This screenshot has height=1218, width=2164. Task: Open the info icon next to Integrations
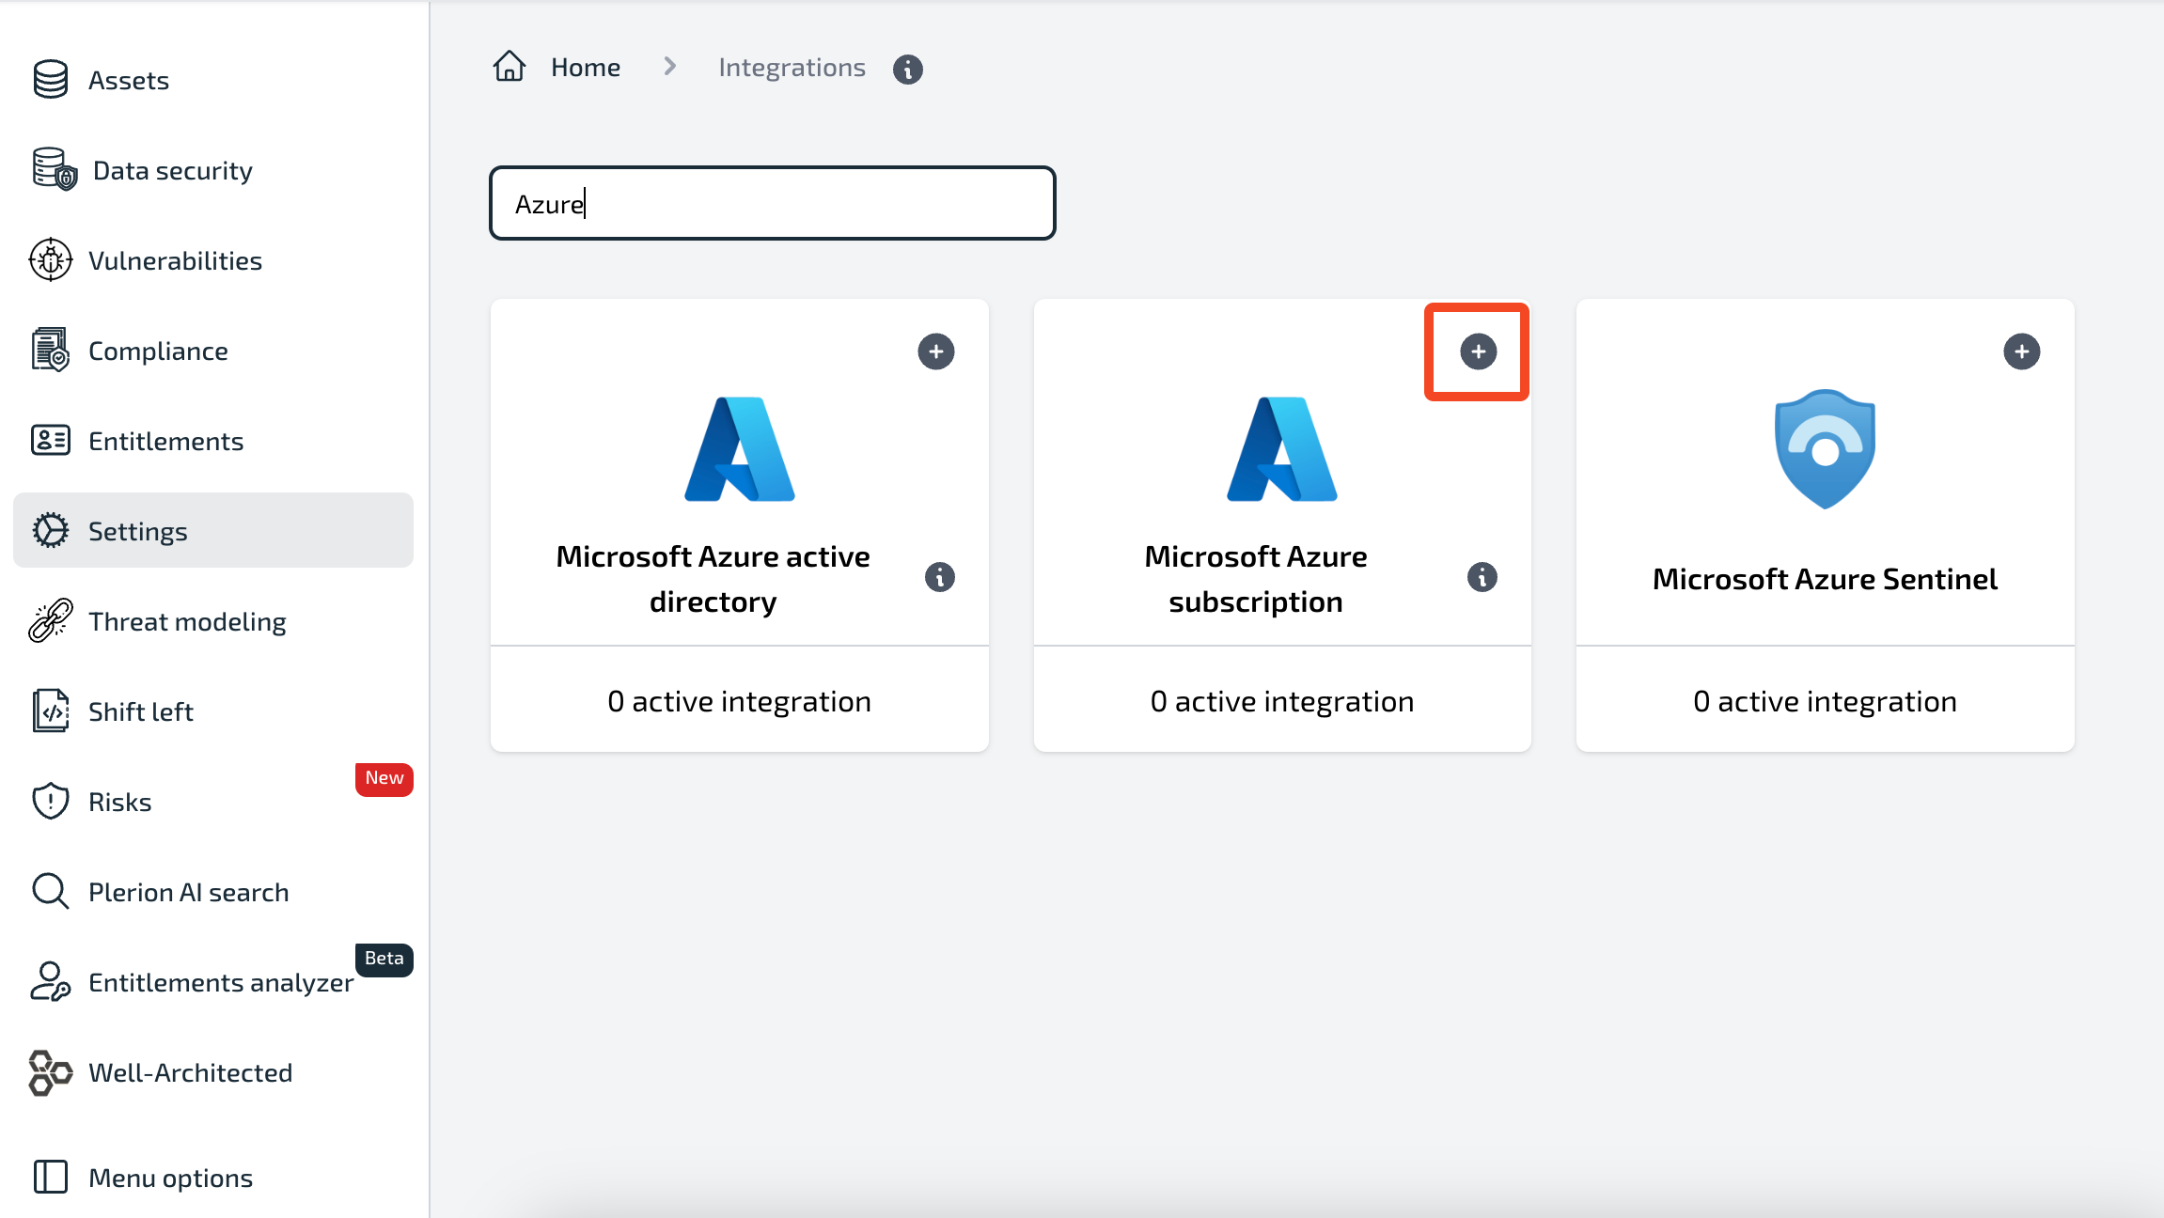[908, 69]
